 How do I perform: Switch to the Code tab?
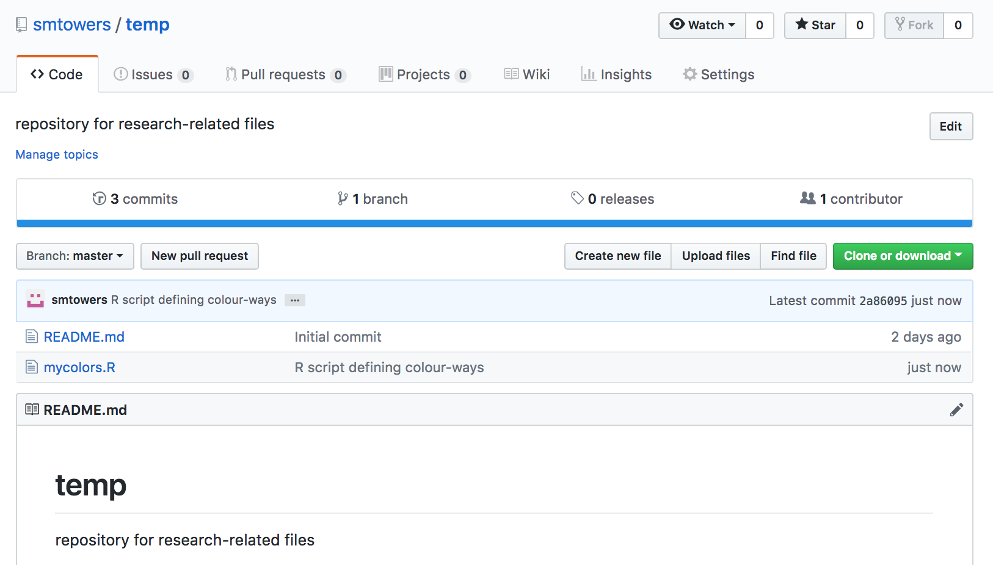pos(57,74)
